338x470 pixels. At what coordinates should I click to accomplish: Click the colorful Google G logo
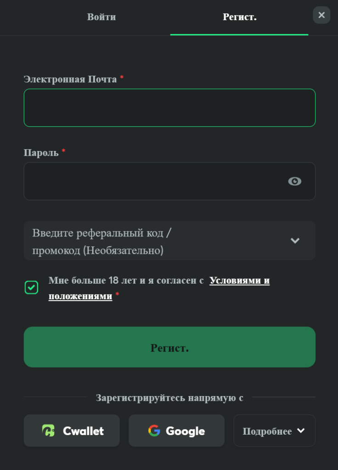pos(154,431)
